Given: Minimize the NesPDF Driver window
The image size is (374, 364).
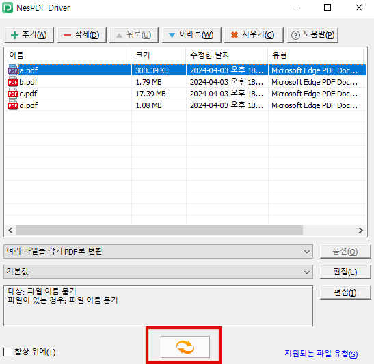Looking at the screenshot, I should tap(297, 8).
